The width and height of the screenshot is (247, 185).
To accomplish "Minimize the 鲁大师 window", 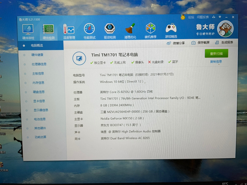I will point(226,17).
